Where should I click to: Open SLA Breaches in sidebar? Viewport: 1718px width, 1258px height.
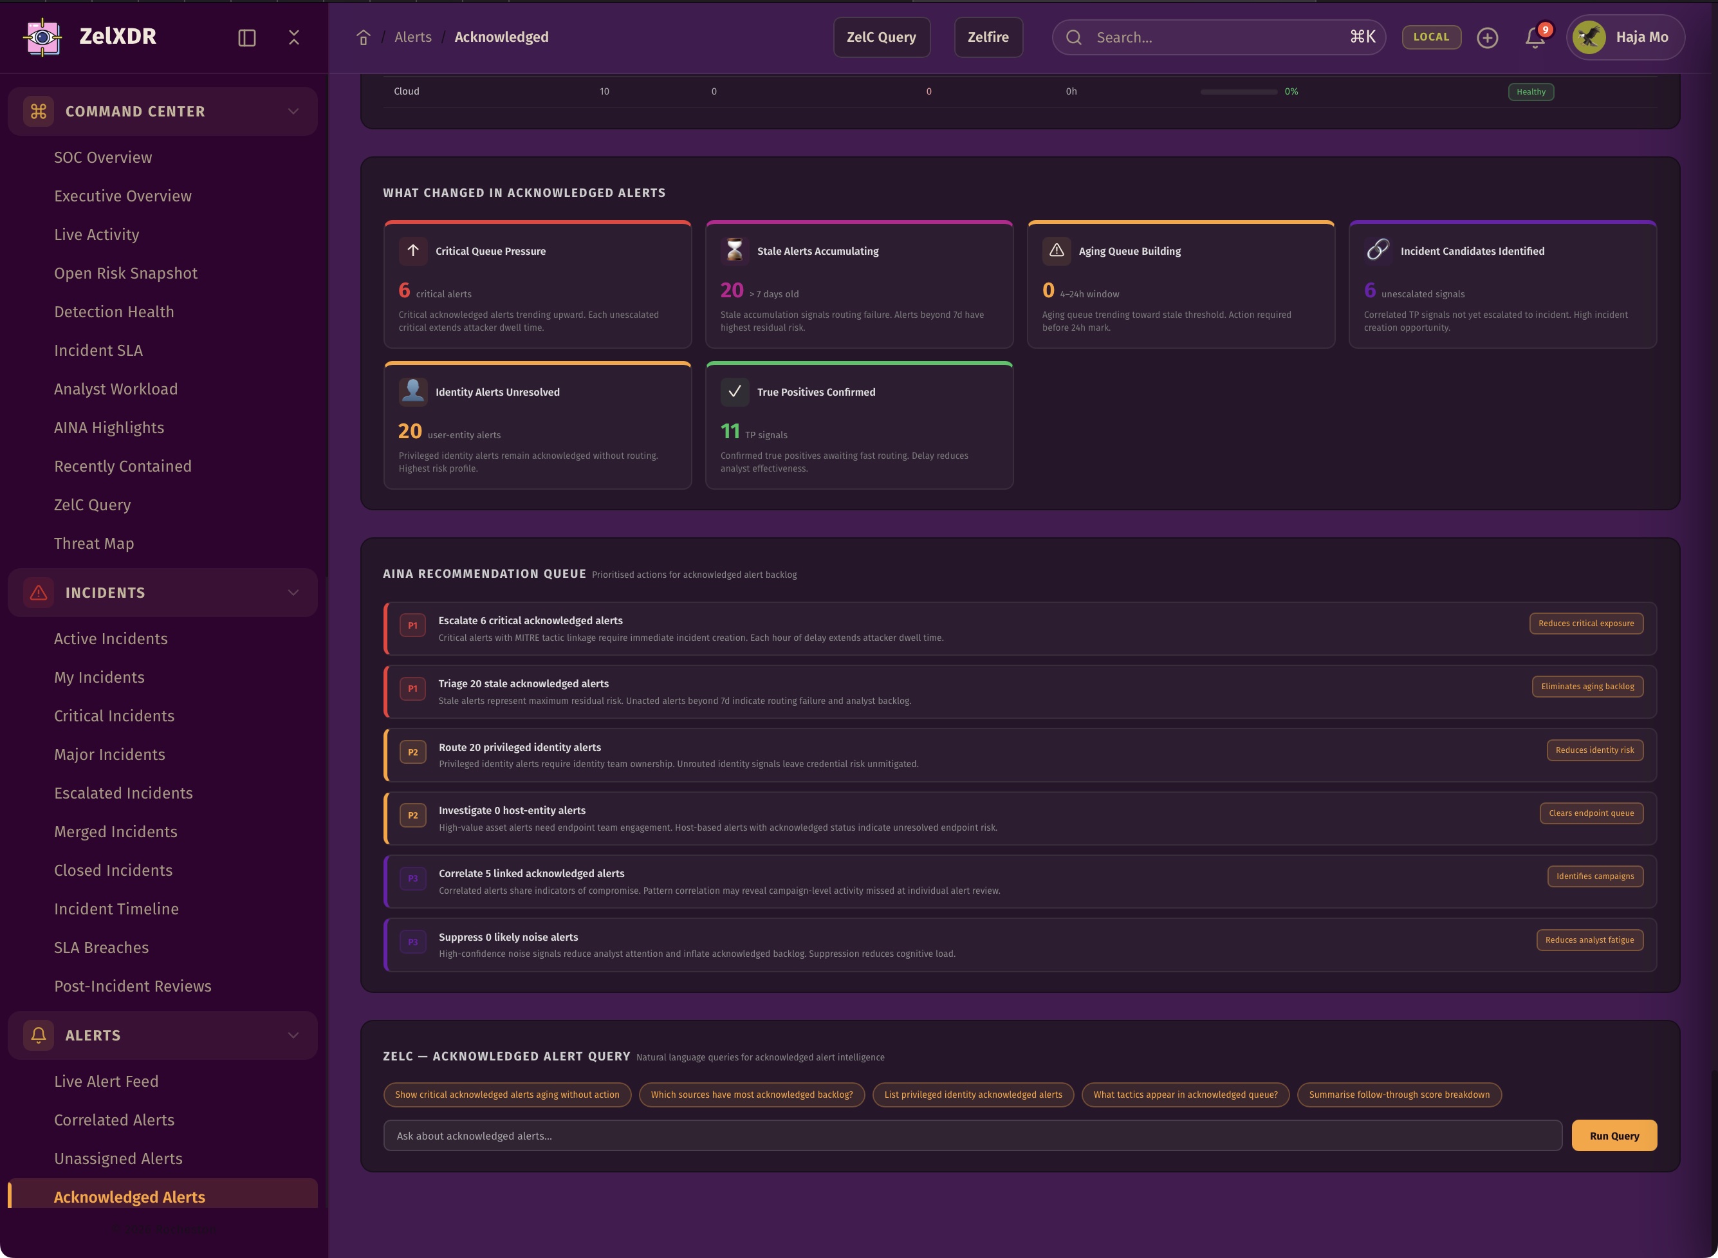pos(101,947)
